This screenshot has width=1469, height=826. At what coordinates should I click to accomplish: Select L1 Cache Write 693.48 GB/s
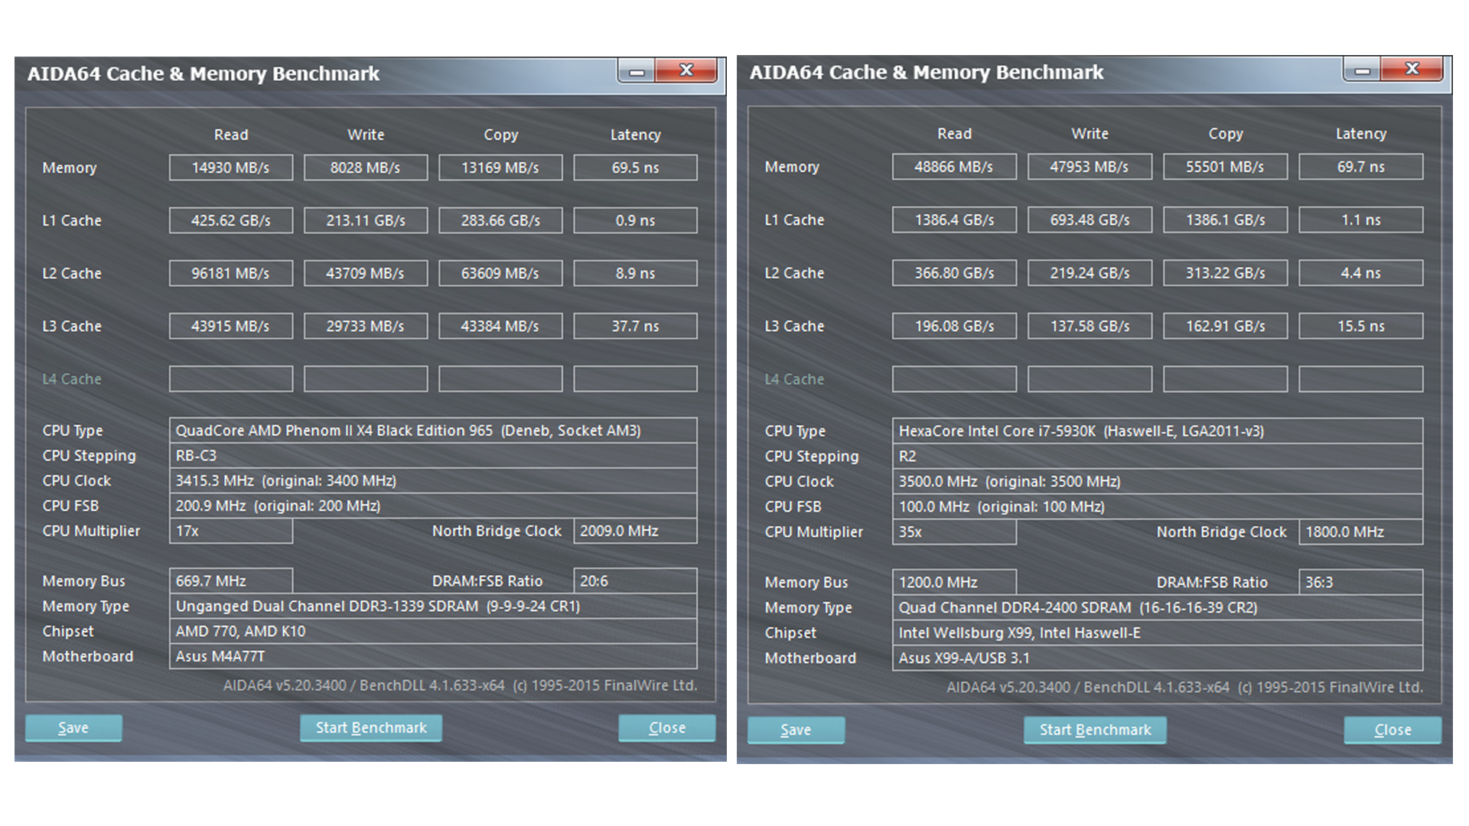1090,220
